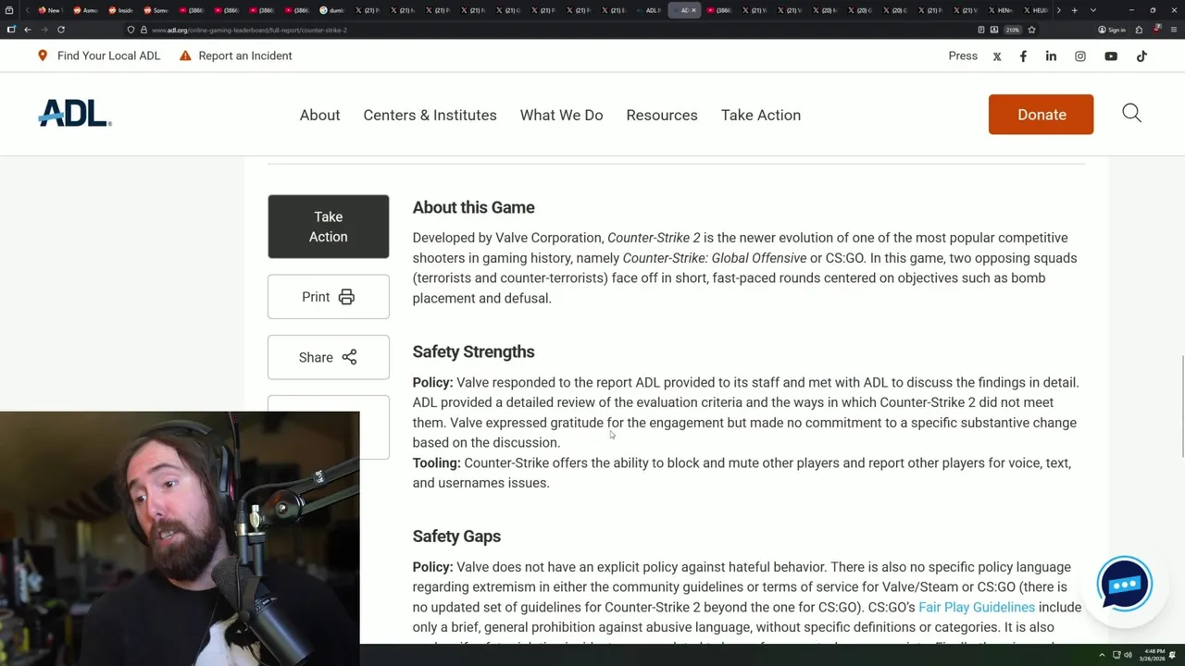Click the taskbar clock showing 4:48 PM
This screenshot has height=666, width=1185.
[1154, 655]
